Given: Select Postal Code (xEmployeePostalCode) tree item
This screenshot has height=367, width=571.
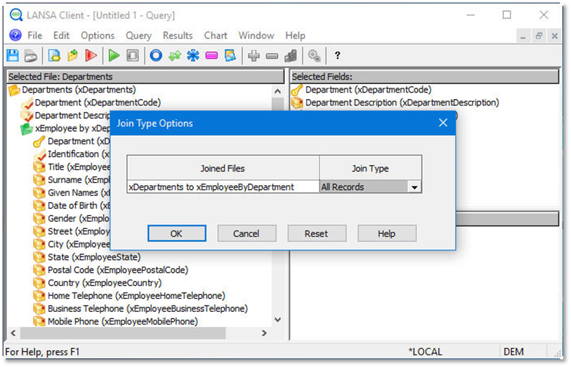Looking at the screenshot, I should tap(118, 270).
